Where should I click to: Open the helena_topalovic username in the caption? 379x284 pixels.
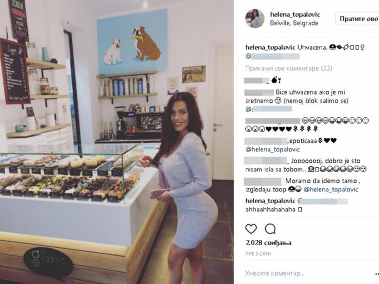pyautogui.click(x=270, y=47)
